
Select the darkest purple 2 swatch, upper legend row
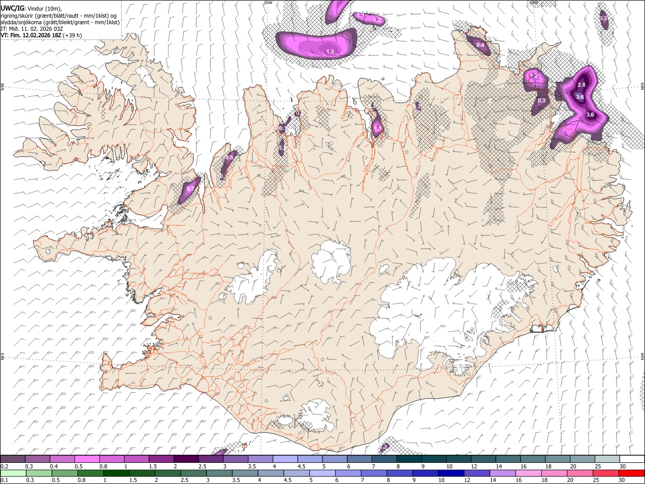point(186,459)
